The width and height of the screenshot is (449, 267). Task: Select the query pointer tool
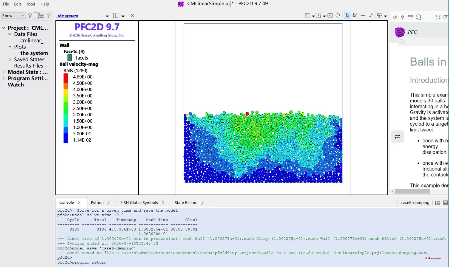click(355, 16)
